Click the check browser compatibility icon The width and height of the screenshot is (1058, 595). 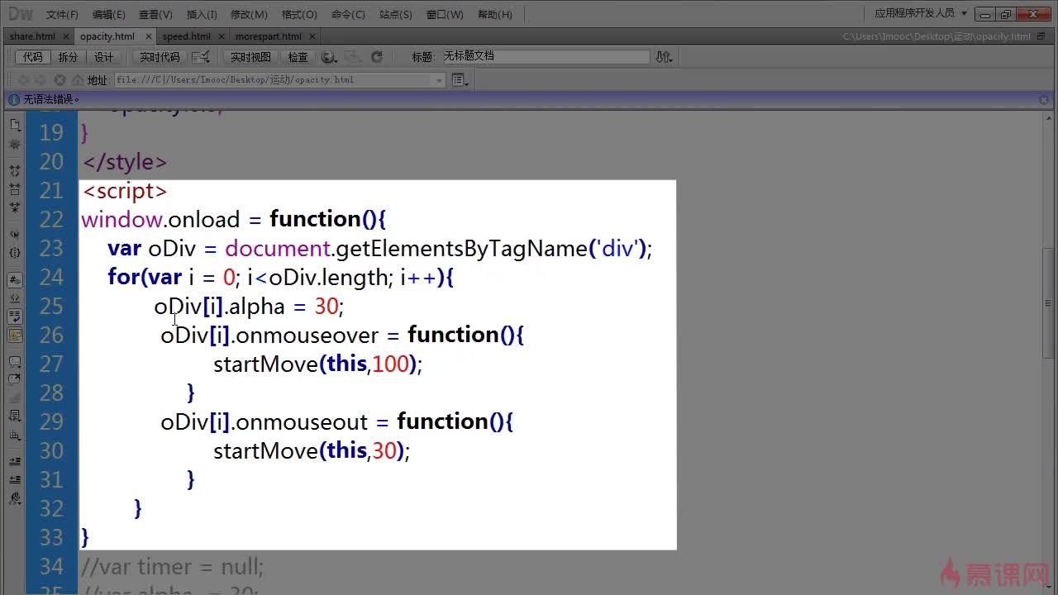[201, 57]
